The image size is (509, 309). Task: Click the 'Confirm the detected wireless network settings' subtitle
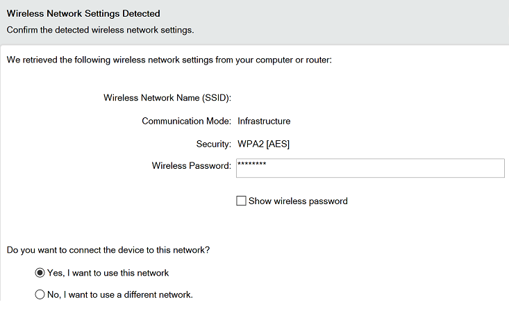coord(100,30)
